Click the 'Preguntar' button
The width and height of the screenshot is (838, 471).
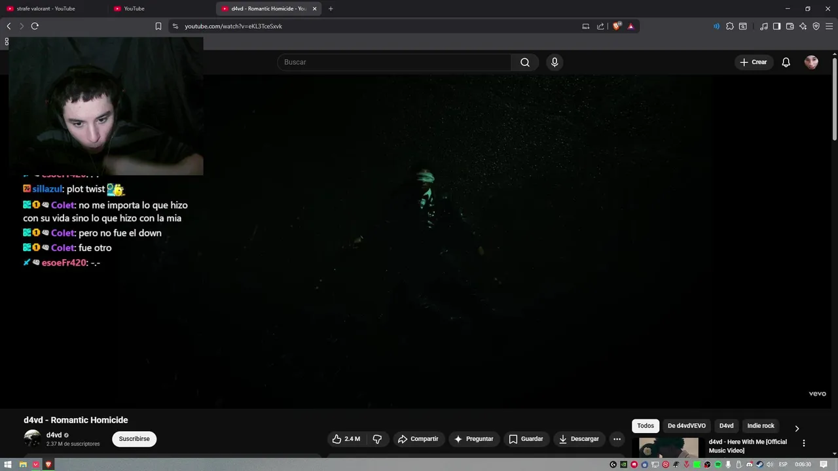click(x=474, y=439)
